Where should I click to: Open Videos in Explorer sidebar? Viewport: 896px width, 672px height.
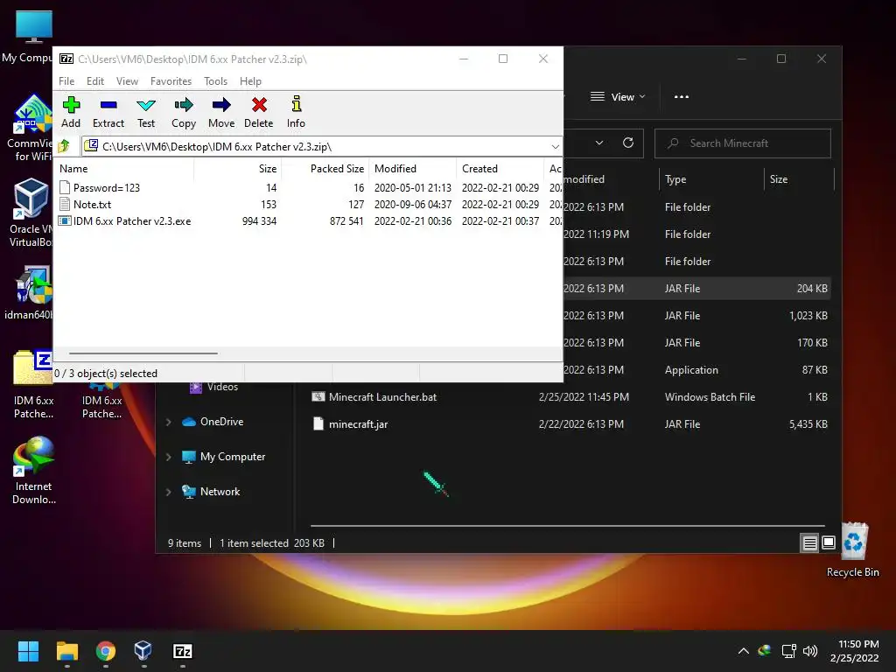click(x=213, y=387)
